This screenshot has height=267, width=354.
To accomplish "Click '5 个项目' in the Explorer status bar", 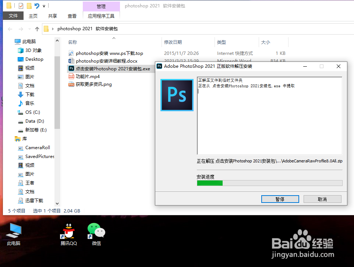I will (17, 211).
